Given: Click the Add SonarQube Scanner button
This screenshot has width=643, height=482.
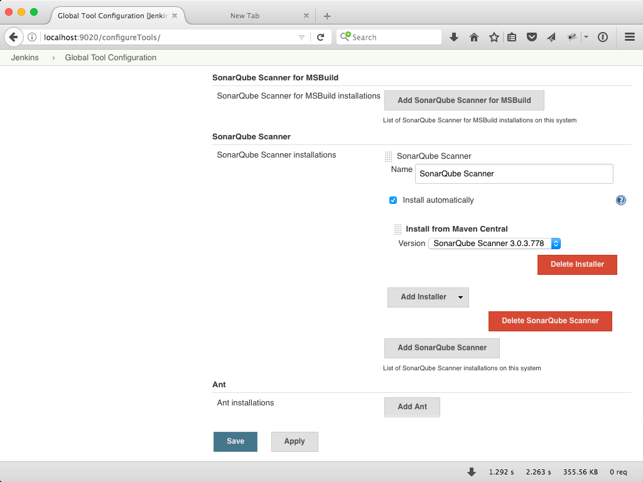Looking at the screenshot, I should point(441,348).
